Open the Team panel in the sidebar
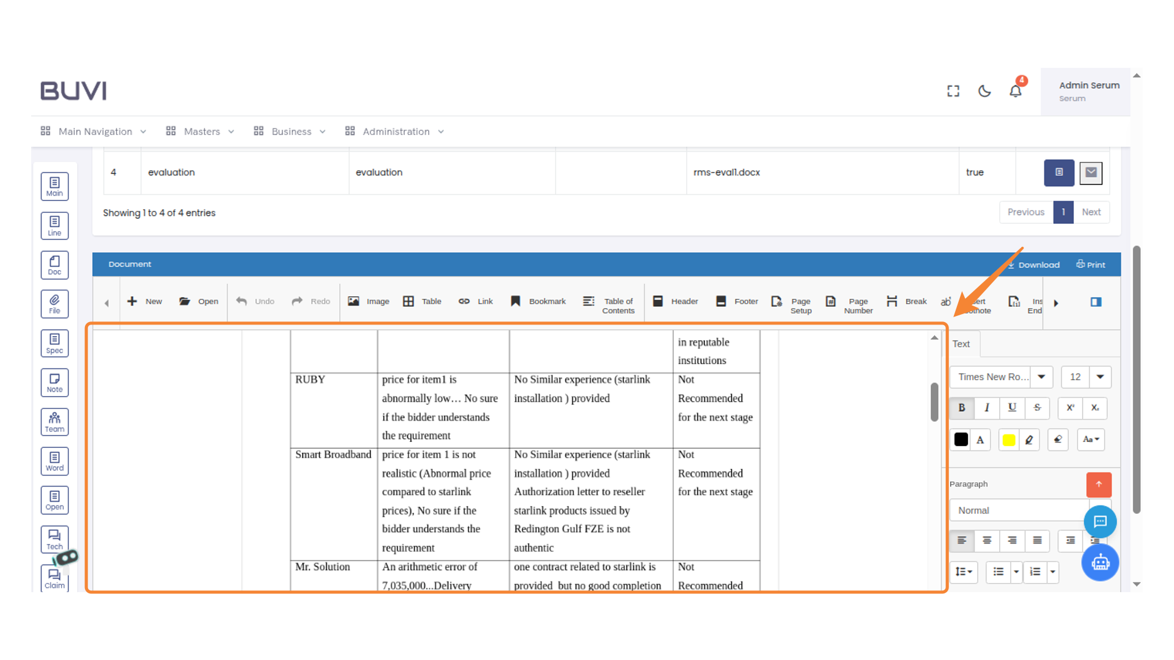This screenshot has width=1174, height=660. point(54,422)
